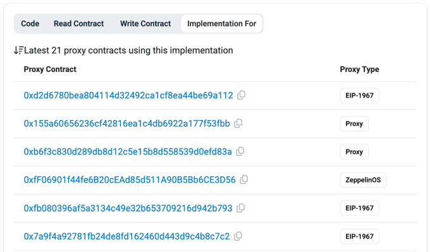Click EIP-1967 badge in the 0x7a9f4a92 row
This screenshot has width=430, height=252.
(x=360, y=236)
